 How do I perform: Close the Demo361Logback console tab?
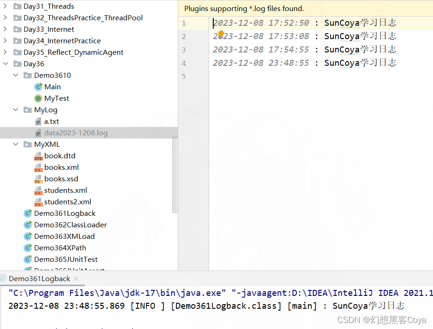coord(76,278)
